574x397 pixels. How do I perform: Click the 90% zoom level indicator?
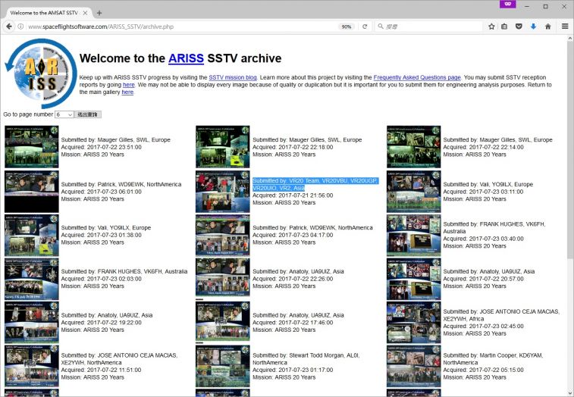[346, 27]
